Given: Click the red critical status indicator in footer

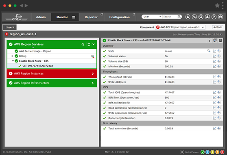Looking at the screenshot, I should pos(222,152).
